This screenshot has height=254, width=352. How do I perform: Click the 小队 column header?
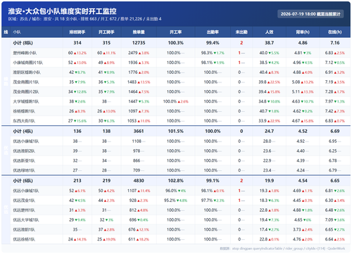pyautogui.click(x=17, y=32)
